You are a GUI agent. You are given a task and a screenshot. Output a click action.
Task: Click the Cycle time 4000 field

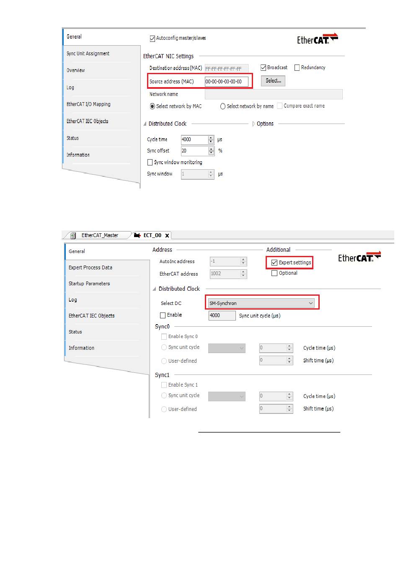(194, 139)
